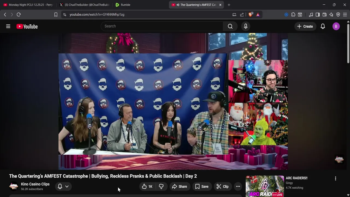Open the YouTube notifications bell
This screenshot has width=350, height=197.
(x=323, y=26)
